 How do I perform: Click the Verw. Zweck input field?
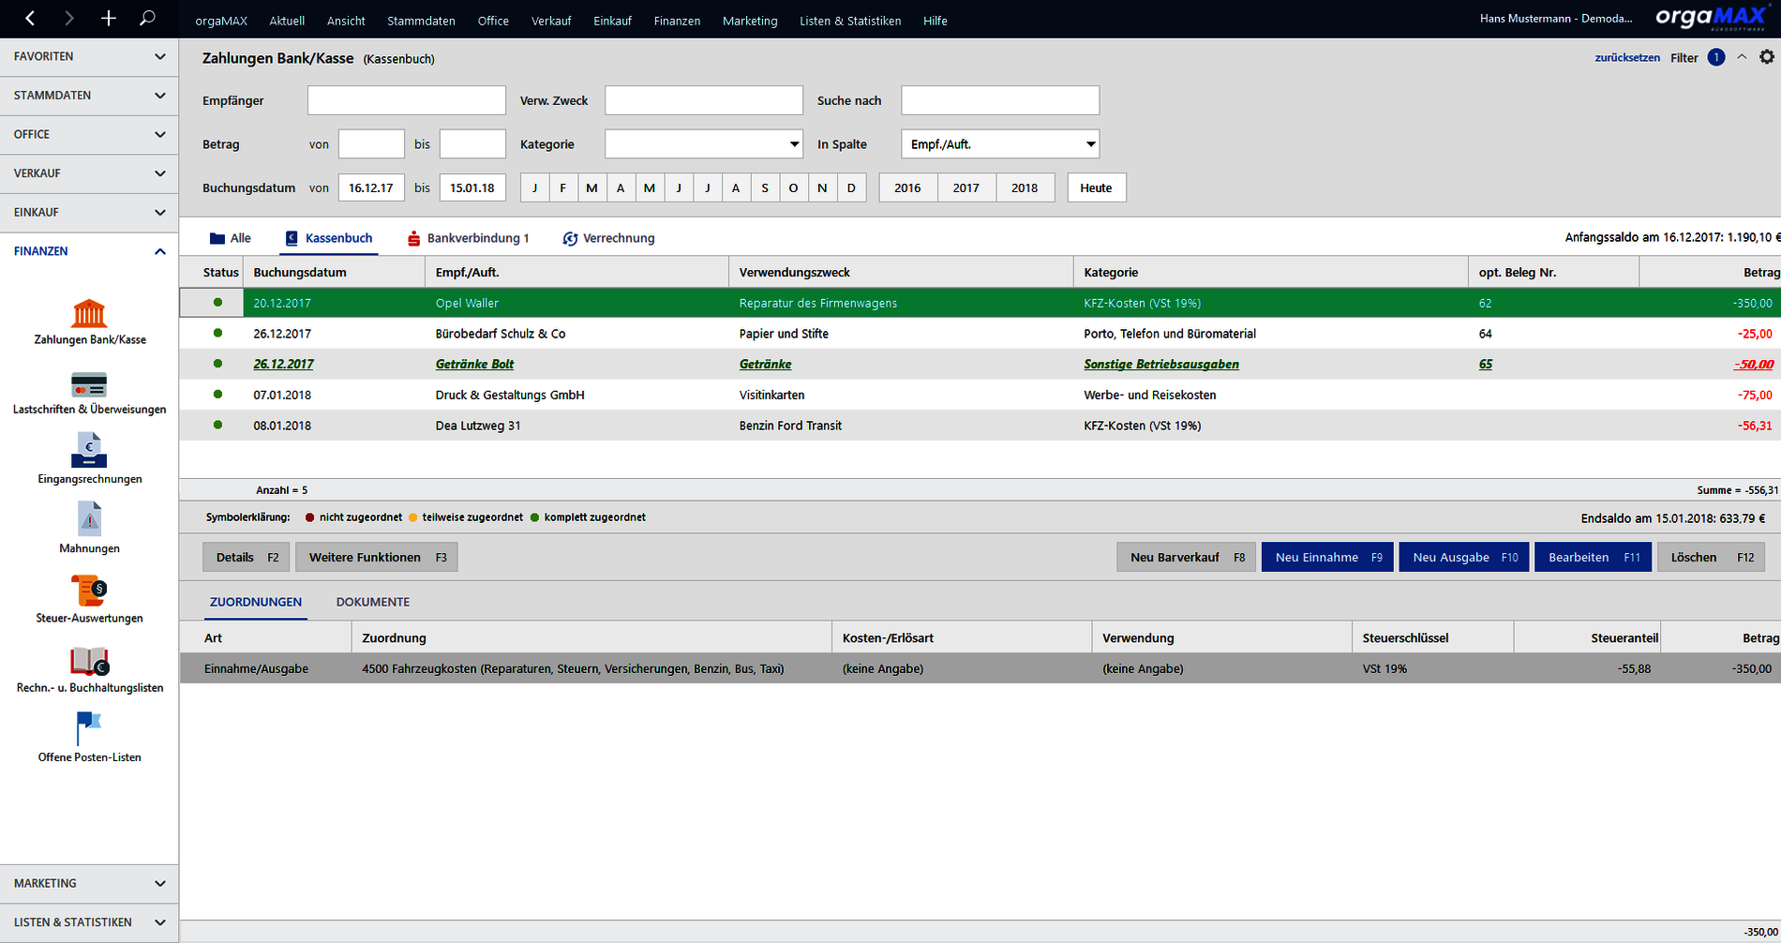tap(704, 100)
